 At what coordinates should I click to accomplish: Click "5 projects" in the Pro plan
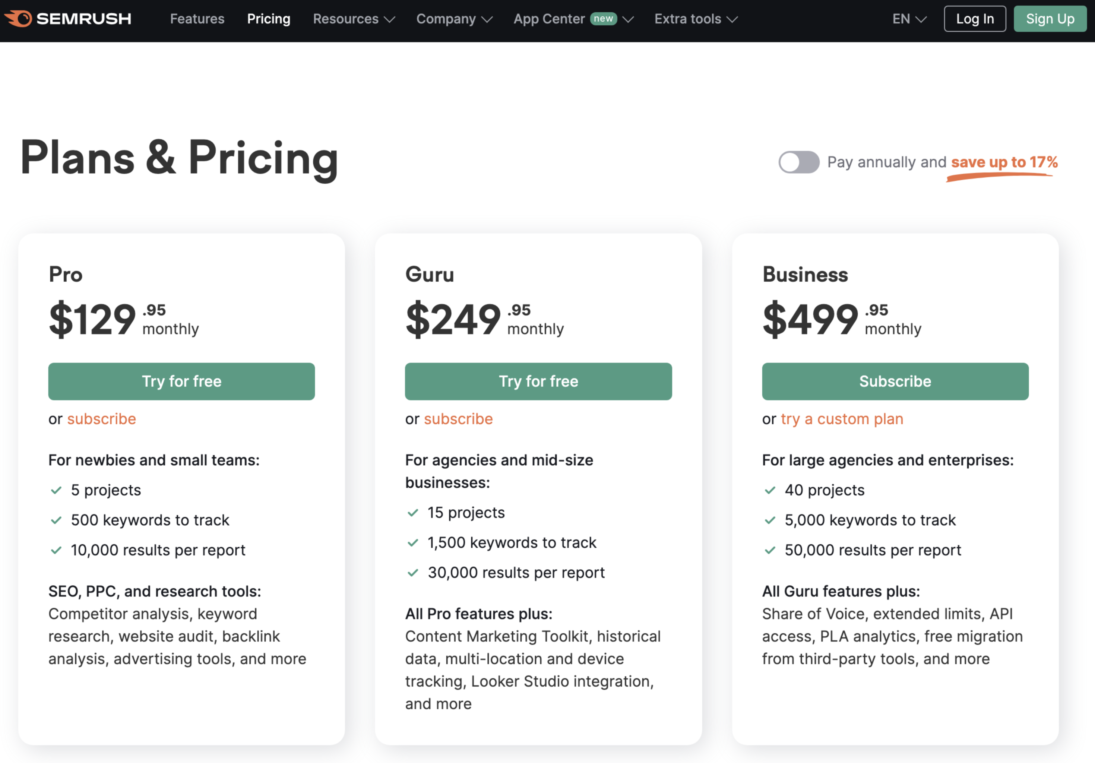[106, 490]
